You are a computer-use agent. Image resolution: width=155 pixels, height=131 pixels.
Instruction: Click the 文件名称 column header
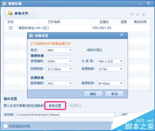point(54,22)
